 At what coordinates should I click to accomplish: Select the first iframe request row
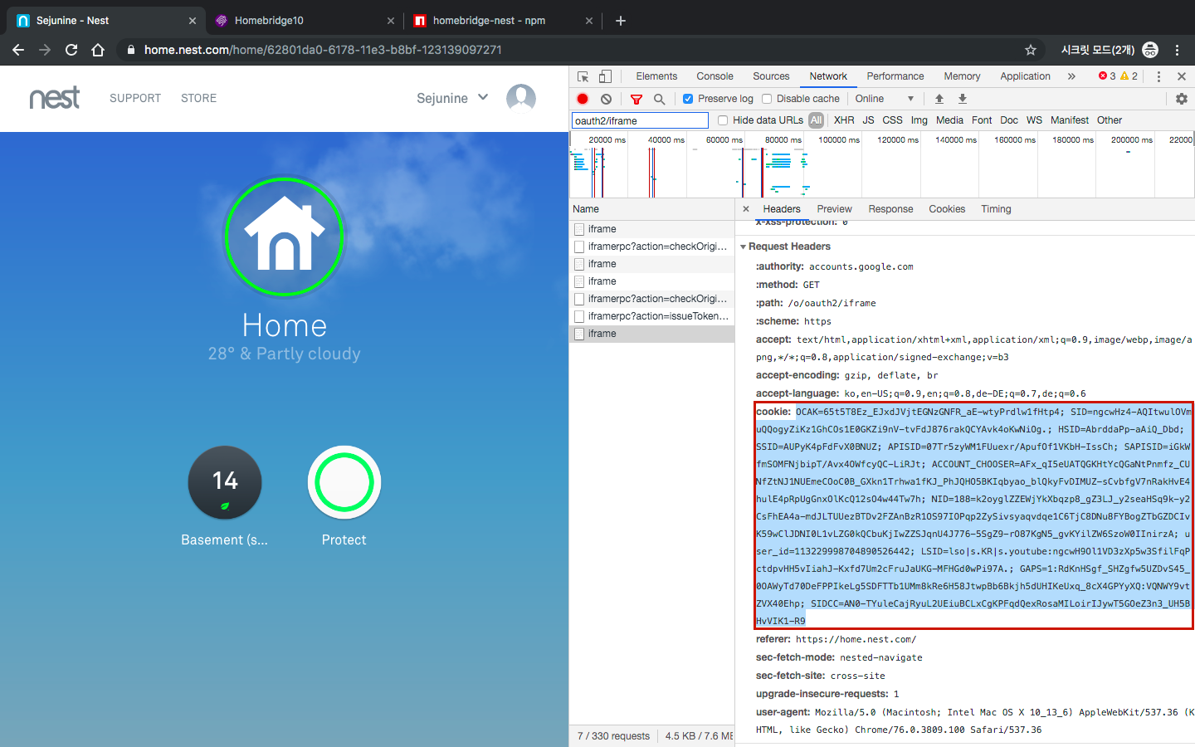pyautogui.click(x=651, y=229)
